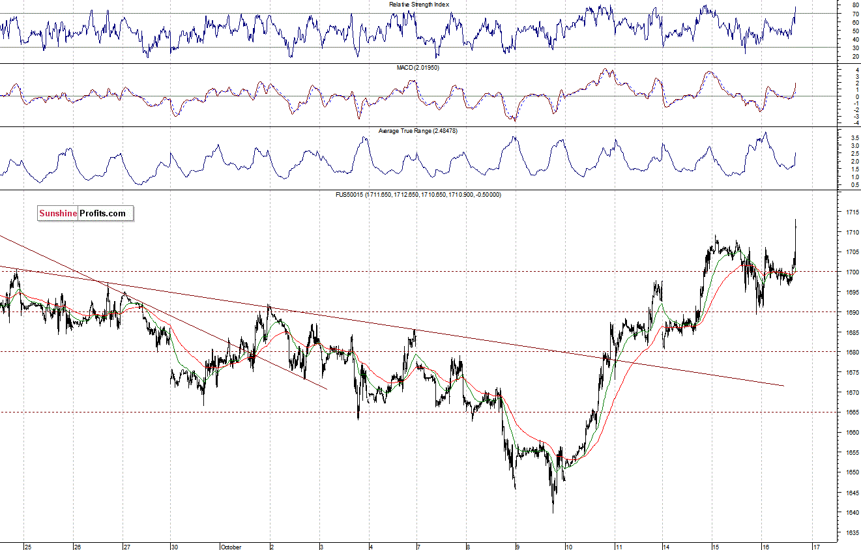Screen dimensions: 861x550
Task: Click date label 16 on bottom axis
Action: click(765, 546)
